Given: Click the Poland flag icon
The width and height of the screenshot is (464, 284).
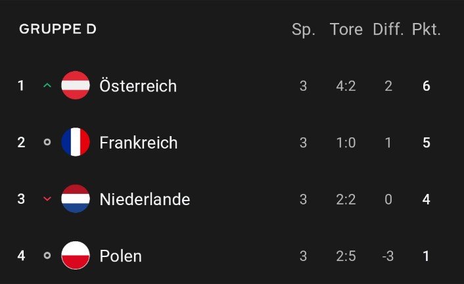Looking at the screenshot, I should 76,255.
